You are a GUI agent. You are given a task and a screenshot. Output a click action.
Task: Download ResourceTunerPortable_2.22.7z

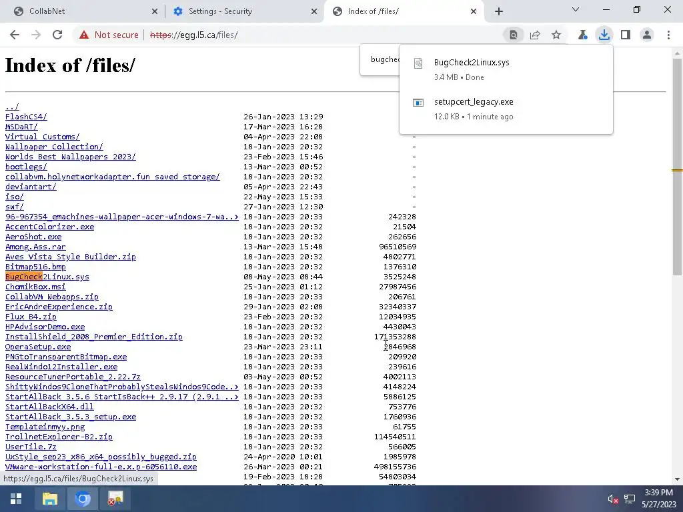[73, 377]
